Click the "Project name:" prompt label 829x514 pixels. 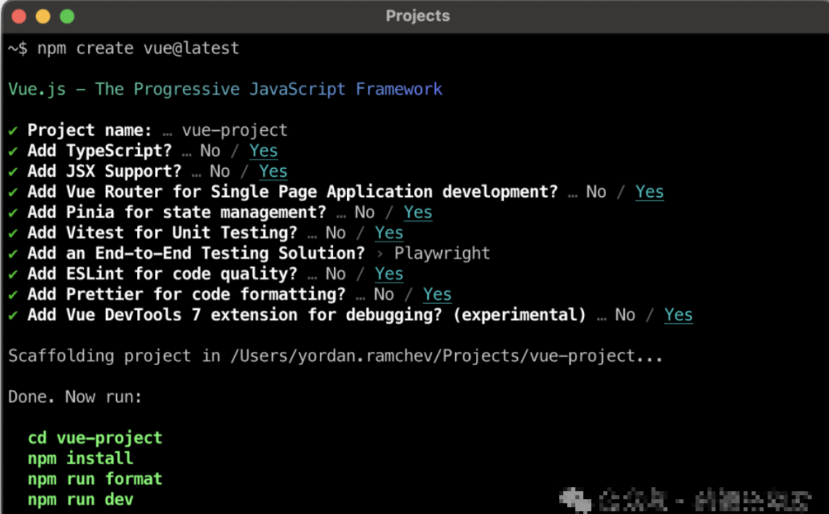pos(90,130)
